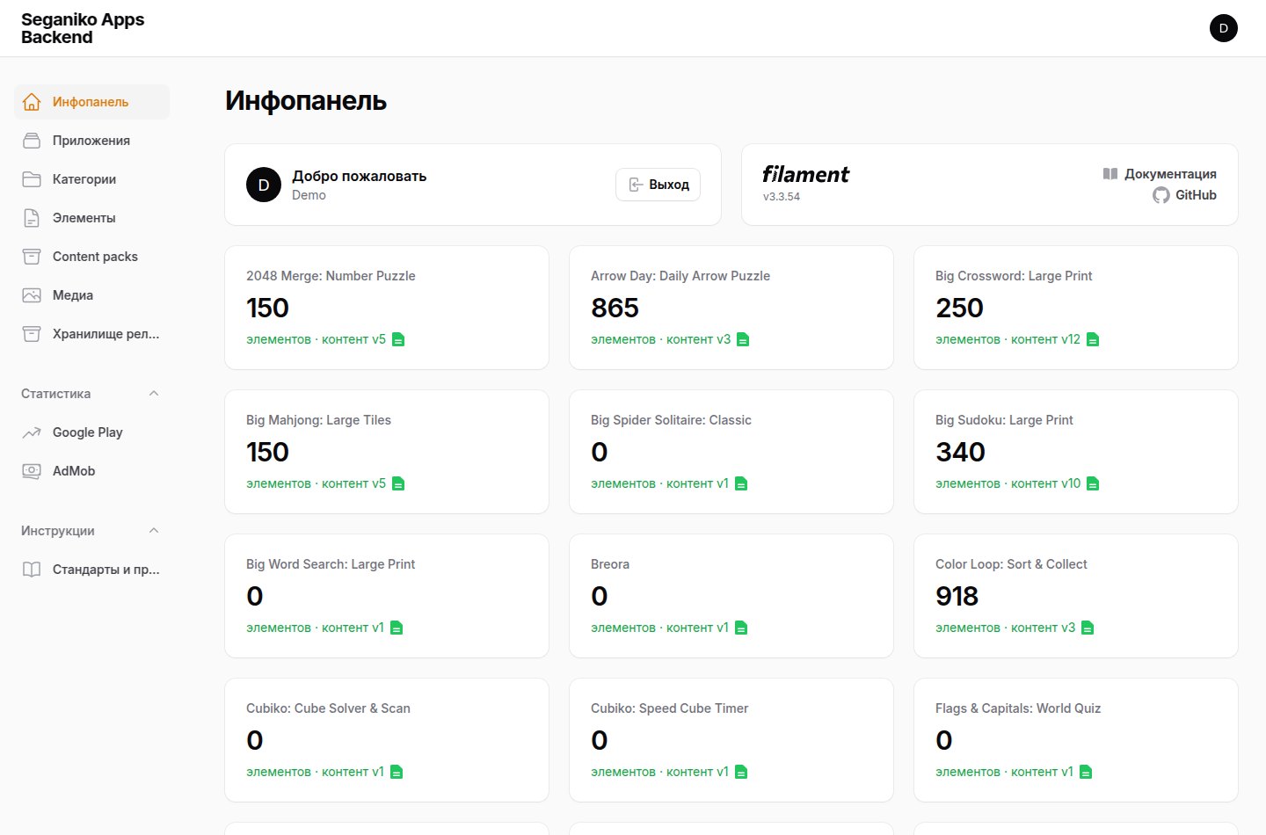Click the file icon on Cubiko Speed Cube Timer card
This screenshot has height=835, width=1266.
click(741, 772)
